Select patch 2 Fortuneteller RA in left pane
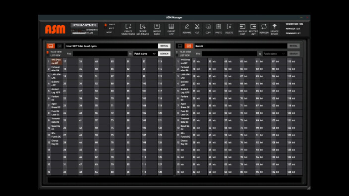Screen dimensions: 349x196 55,69
